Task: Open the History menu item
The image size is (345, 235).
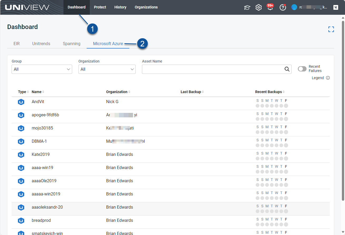Action: point(120,7)
